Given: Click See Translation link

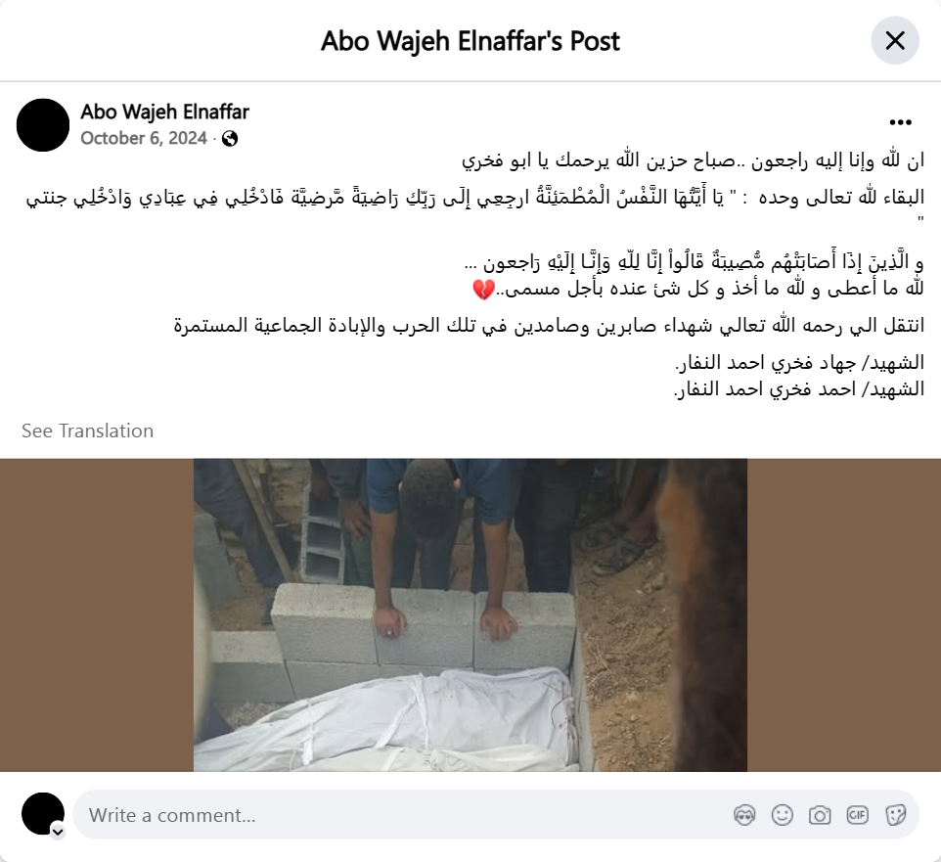Looking at the screenshot, I should (x=88, y=431).
